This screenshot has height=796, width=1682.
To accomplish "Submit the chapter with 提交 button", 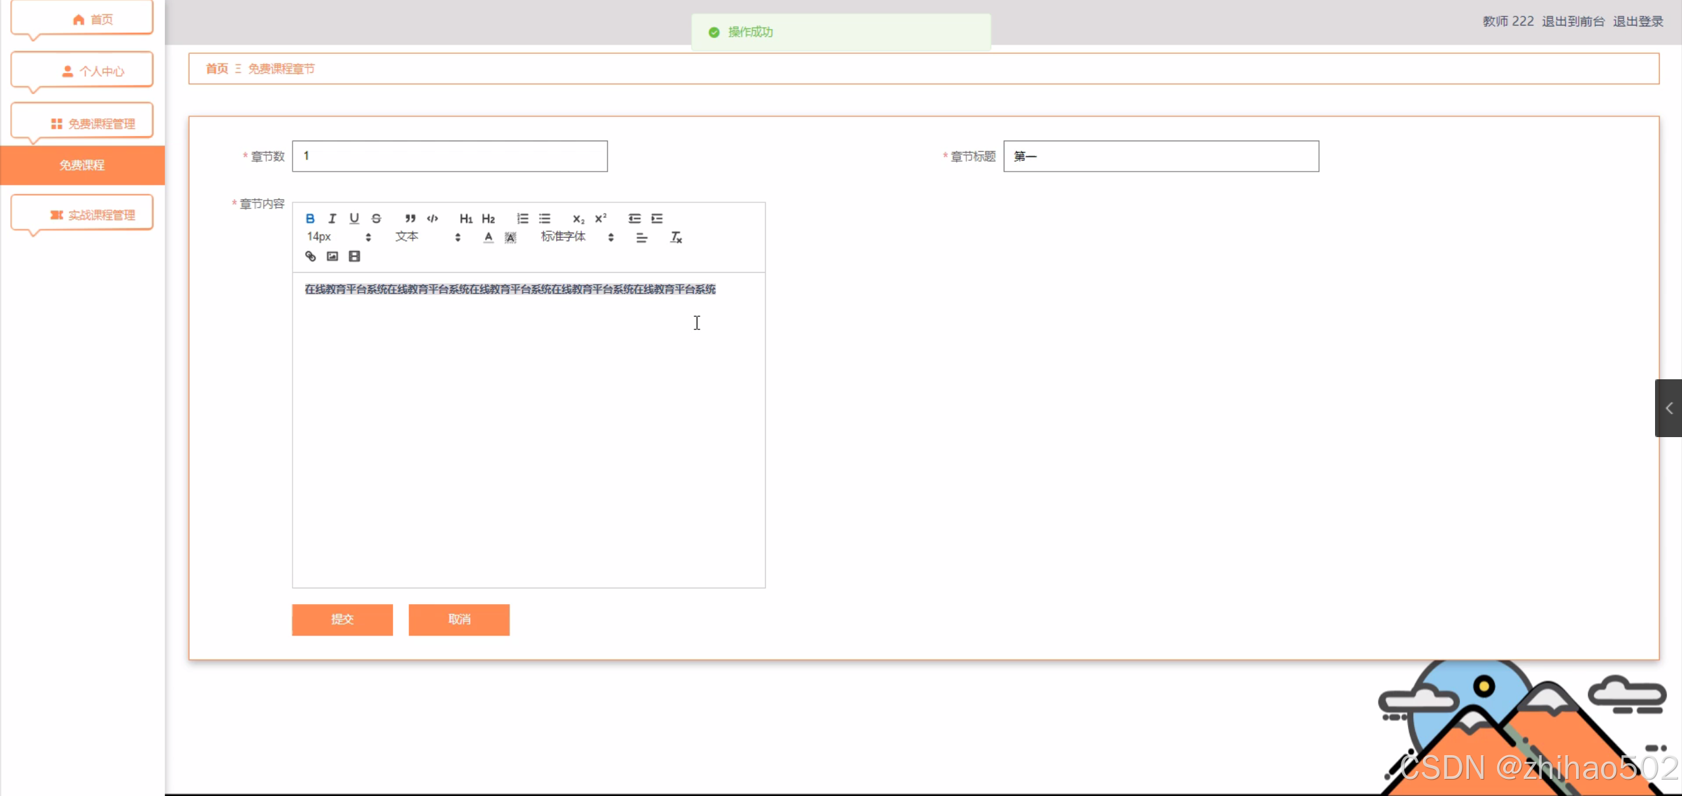I will (x=342, y=619).
